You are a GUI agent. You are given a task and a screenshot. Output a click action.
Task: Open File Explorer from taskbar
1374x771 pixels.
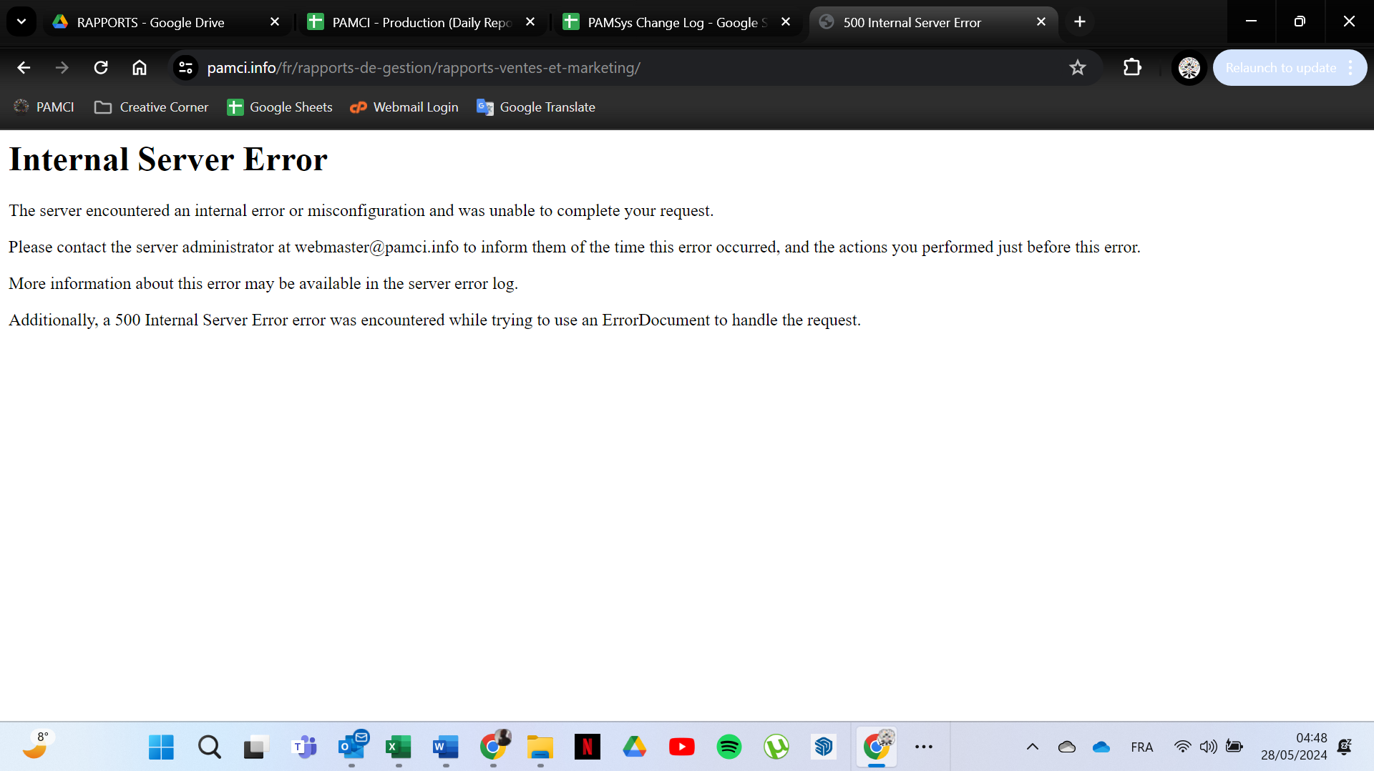(x=540, y=747)
